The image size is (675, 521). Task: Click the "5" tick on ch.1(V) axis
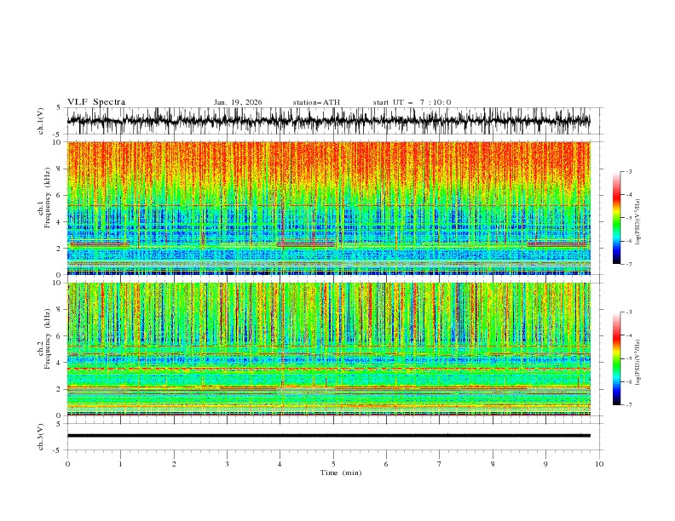click(59, 108)
